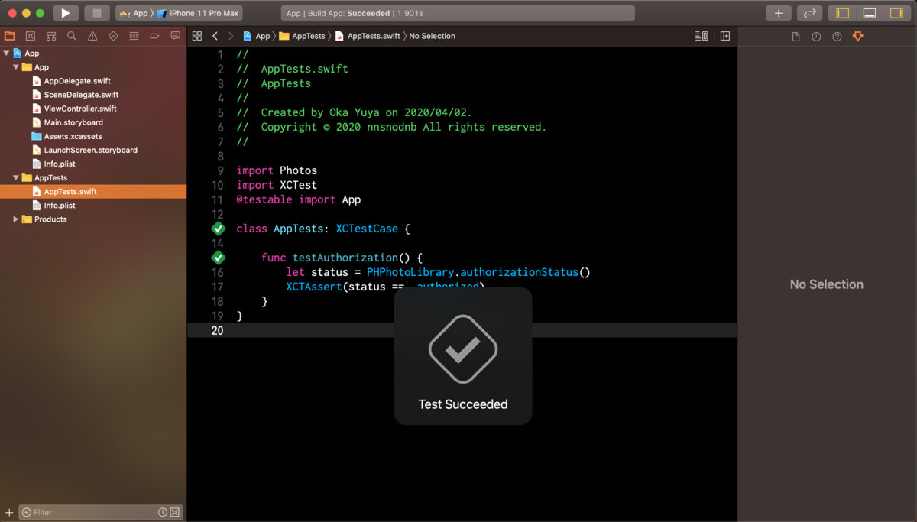Screen dimensions: 917x522
Task: Toggle the right Inspectors panel
Action: [896, 13]
